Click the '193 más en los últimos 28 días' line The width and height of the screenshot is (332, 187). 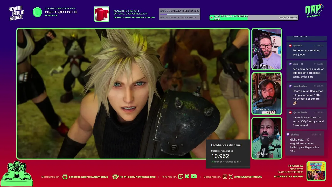click(x=226, y=162)
